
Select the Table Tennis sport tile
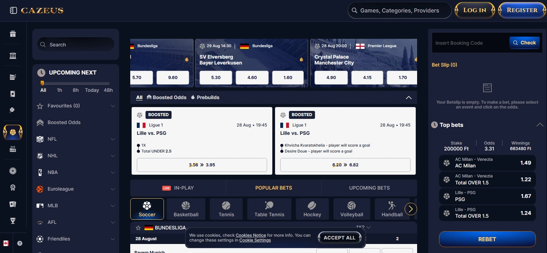[269, 209]
